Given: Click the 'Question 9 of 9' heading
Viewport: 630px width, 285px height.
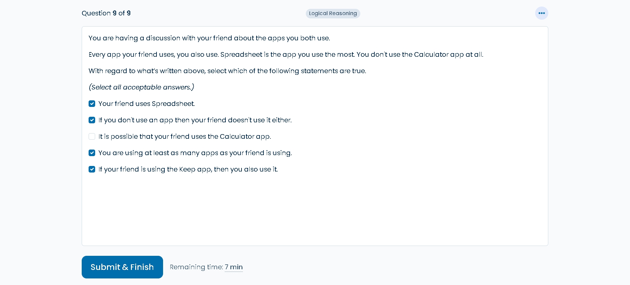Looking at the screenshot, I should pos(106,13).
